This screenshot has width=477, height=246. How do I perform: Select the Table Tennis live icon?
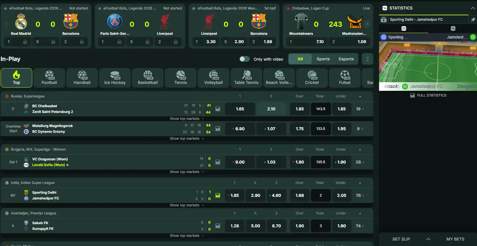(x=246, y=78)
